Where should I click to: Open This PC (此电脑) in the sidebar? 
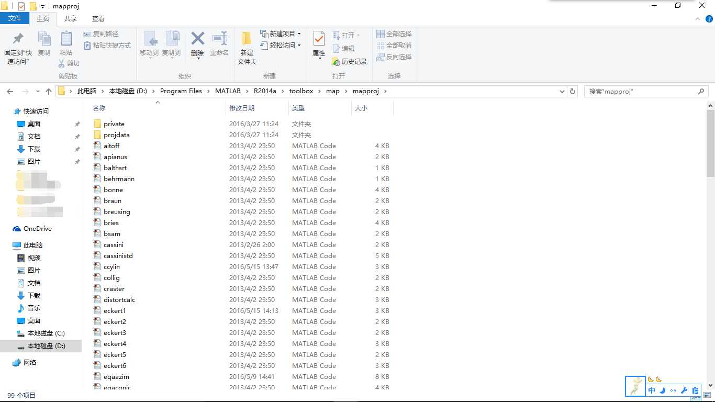click(28, 245)
